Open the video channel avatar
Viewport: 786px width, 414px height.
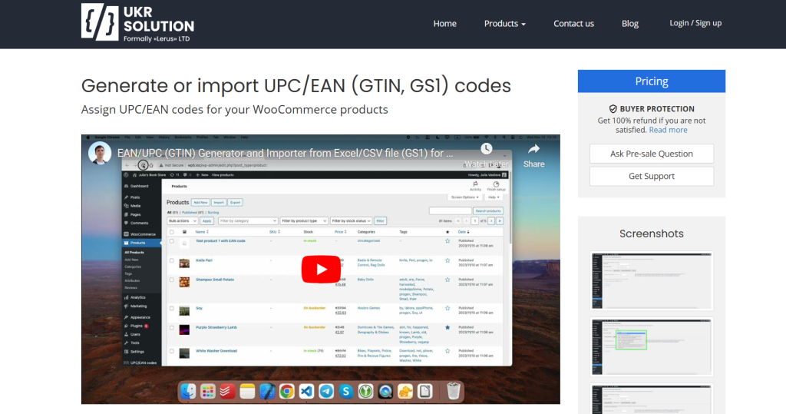point(100,153)
